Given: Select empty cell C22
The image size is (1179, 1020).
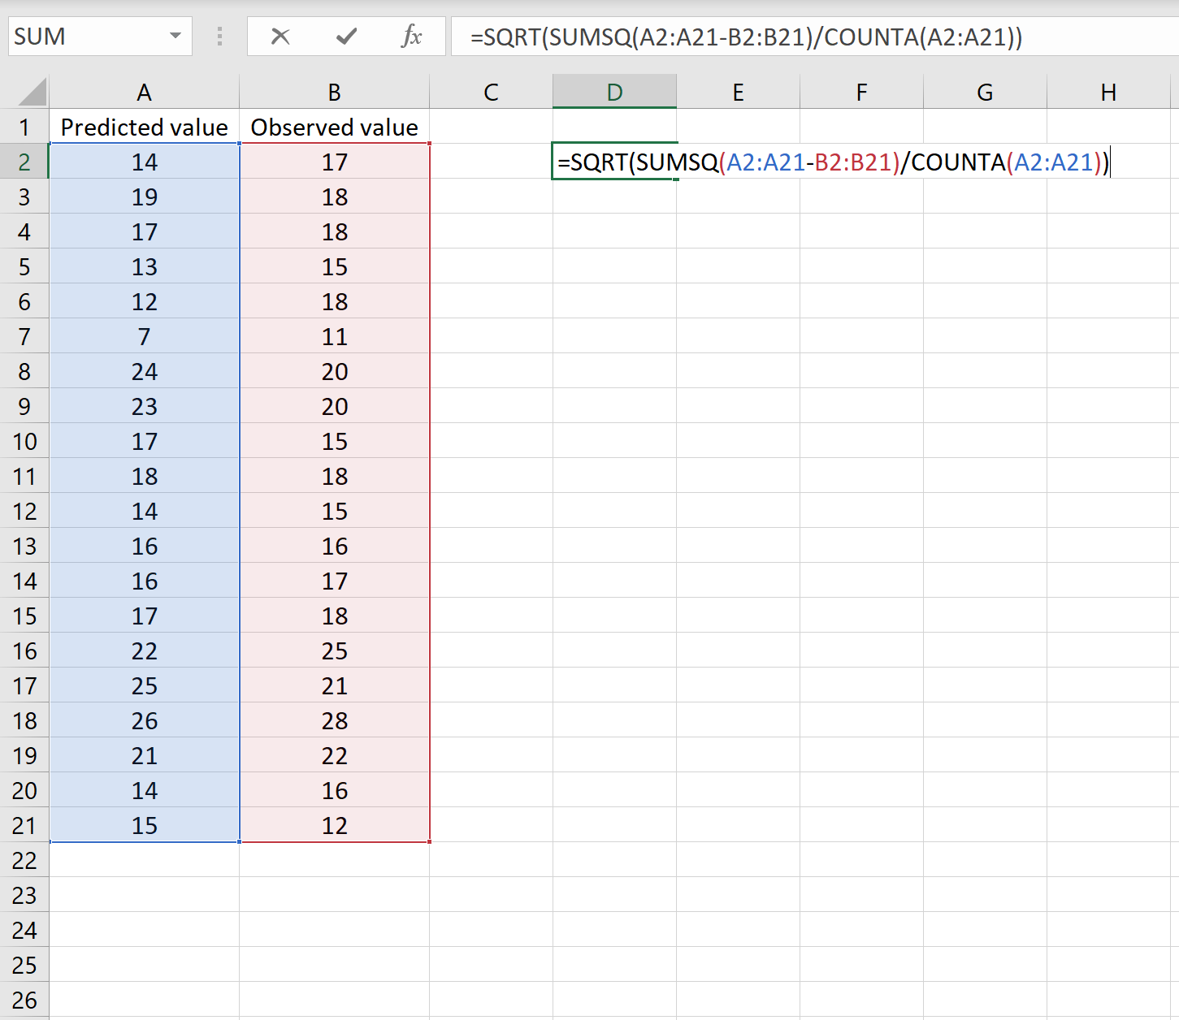Looking at the screenshot, I should tap(491, 860).
